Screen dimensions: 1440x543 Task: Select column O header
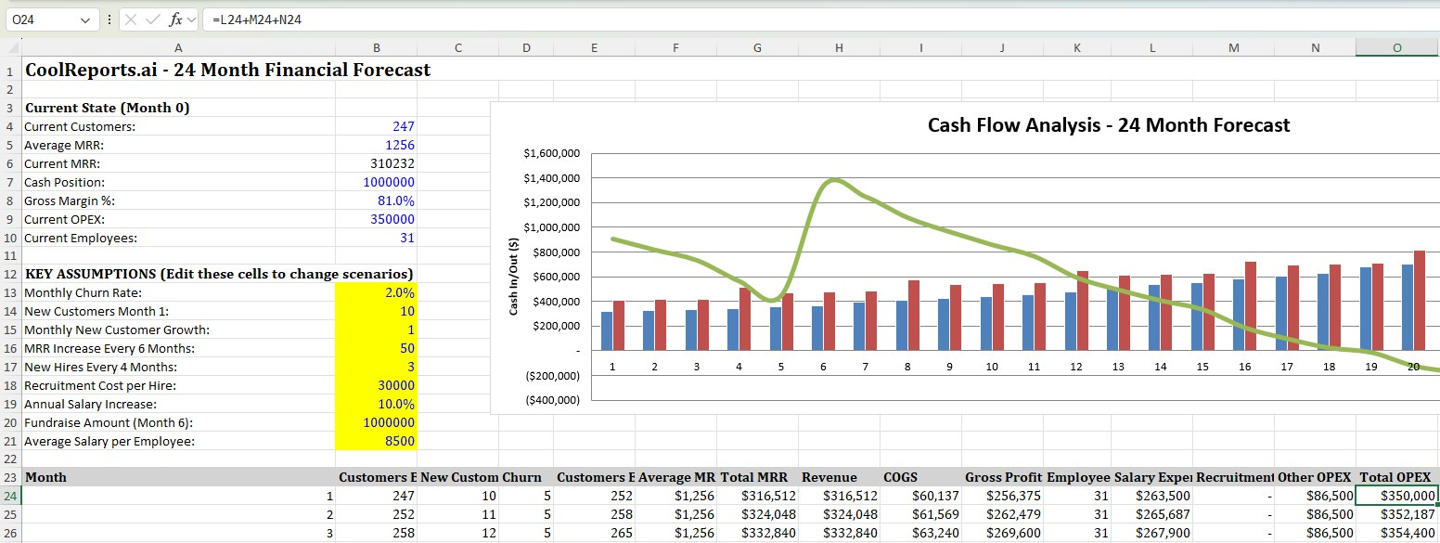coord(1396,48)
